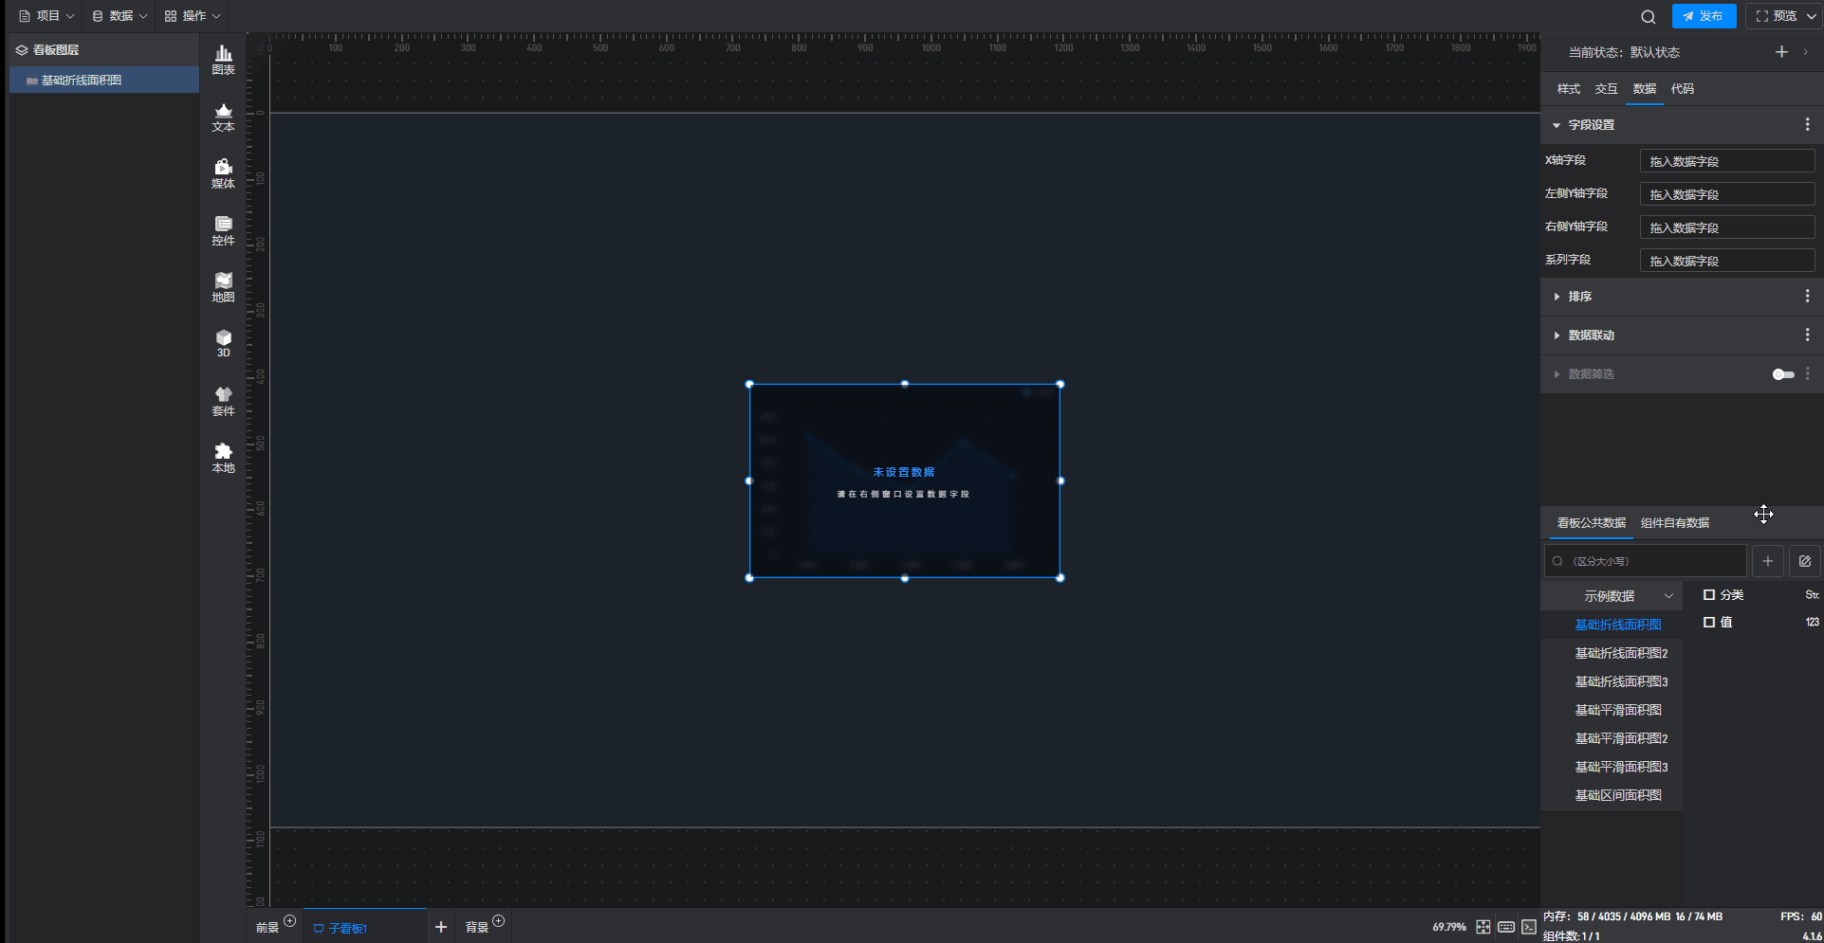Select the 子看板1 board tab
The image size is (1824, 943).
pos(364,927)
